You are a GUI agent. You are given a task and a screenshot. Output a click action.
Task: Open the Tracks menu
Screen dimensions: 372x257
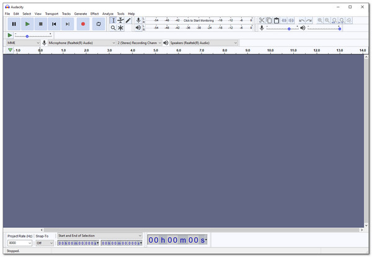66,14
